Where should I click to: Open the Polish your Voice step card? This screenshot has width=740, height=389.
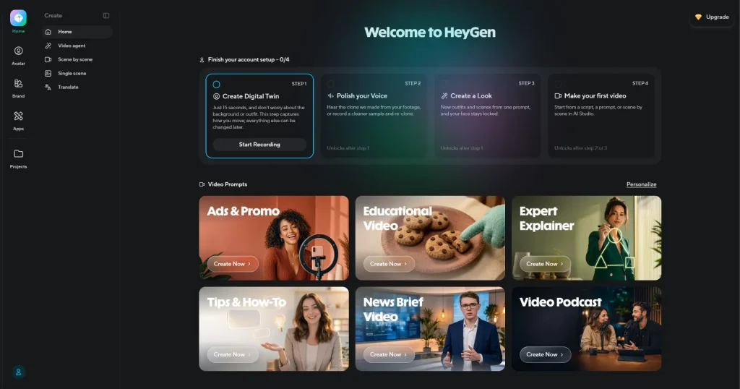[x=374, y=116]
